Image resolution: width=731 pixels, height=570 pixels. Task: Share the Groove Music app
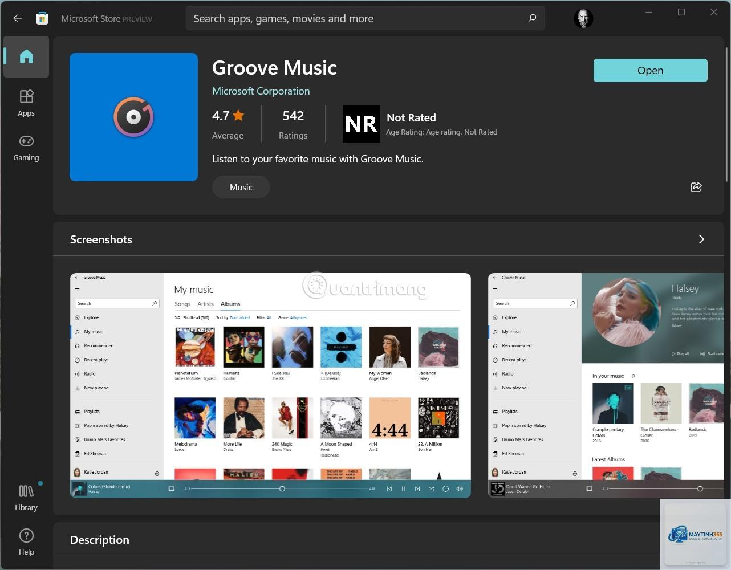pos(696,187)
